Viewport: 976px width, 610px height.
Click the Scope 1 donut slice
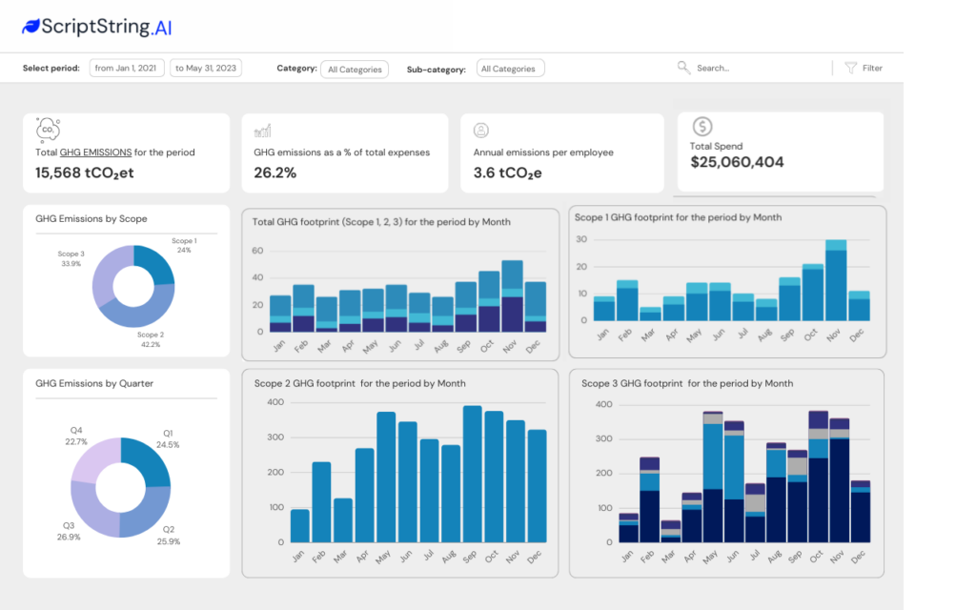click(159, 263)
